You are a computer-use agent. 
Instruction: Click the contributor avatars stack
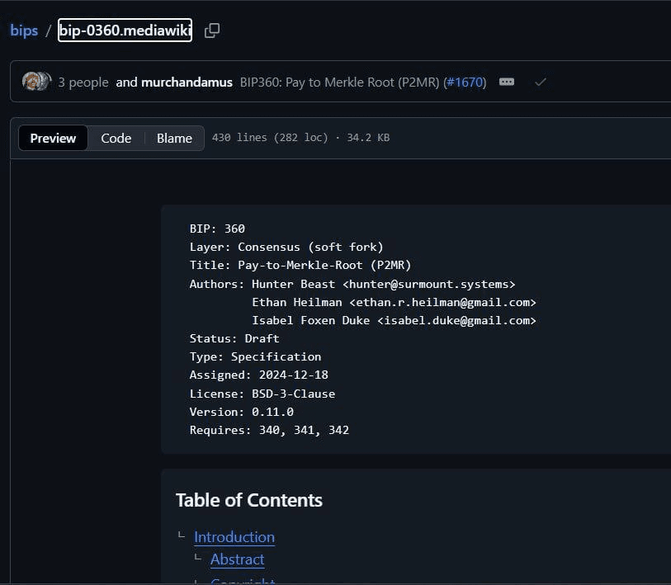[36, 82]
